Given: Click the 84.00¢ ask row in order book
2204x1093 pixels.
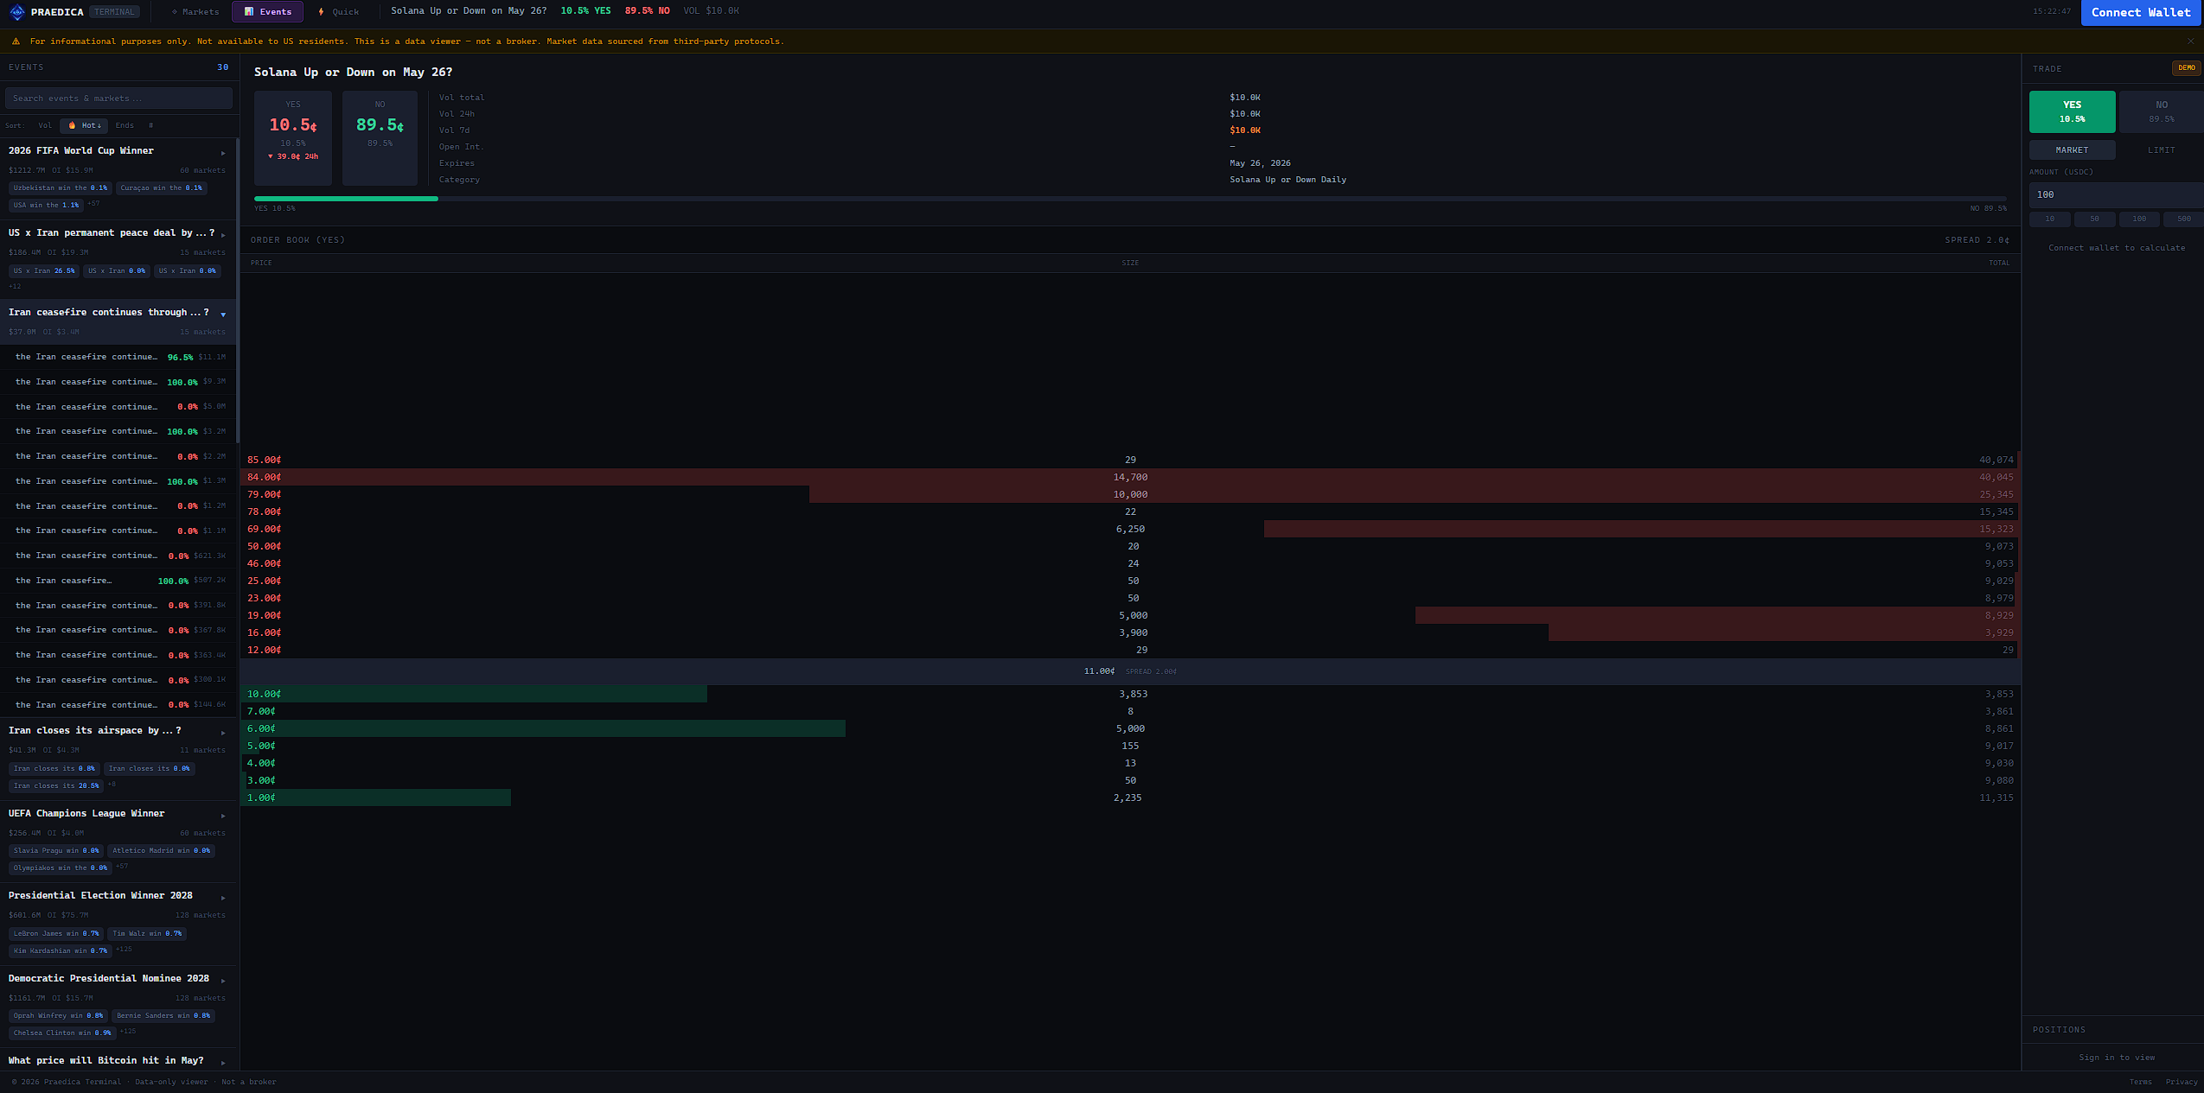Looking at the screenshot, I should point(1130,477).
